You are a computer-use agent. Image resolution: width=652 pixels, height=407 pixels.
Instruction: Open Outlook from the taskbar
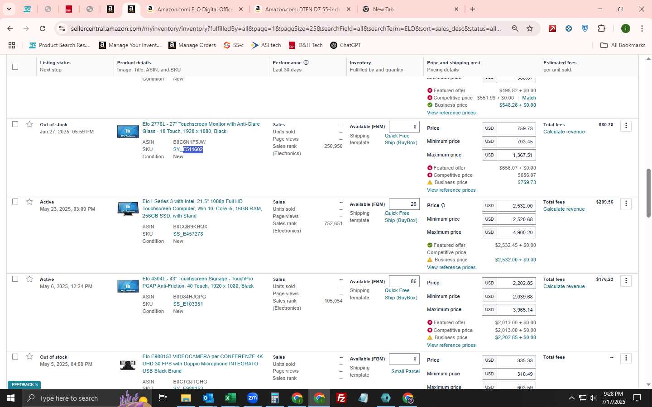click(x=208, y=398)
